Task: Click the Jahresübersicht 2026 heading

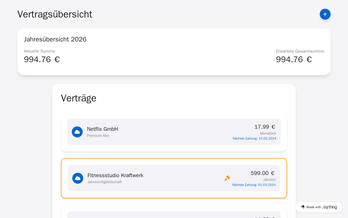Action: tap(55, 39)
